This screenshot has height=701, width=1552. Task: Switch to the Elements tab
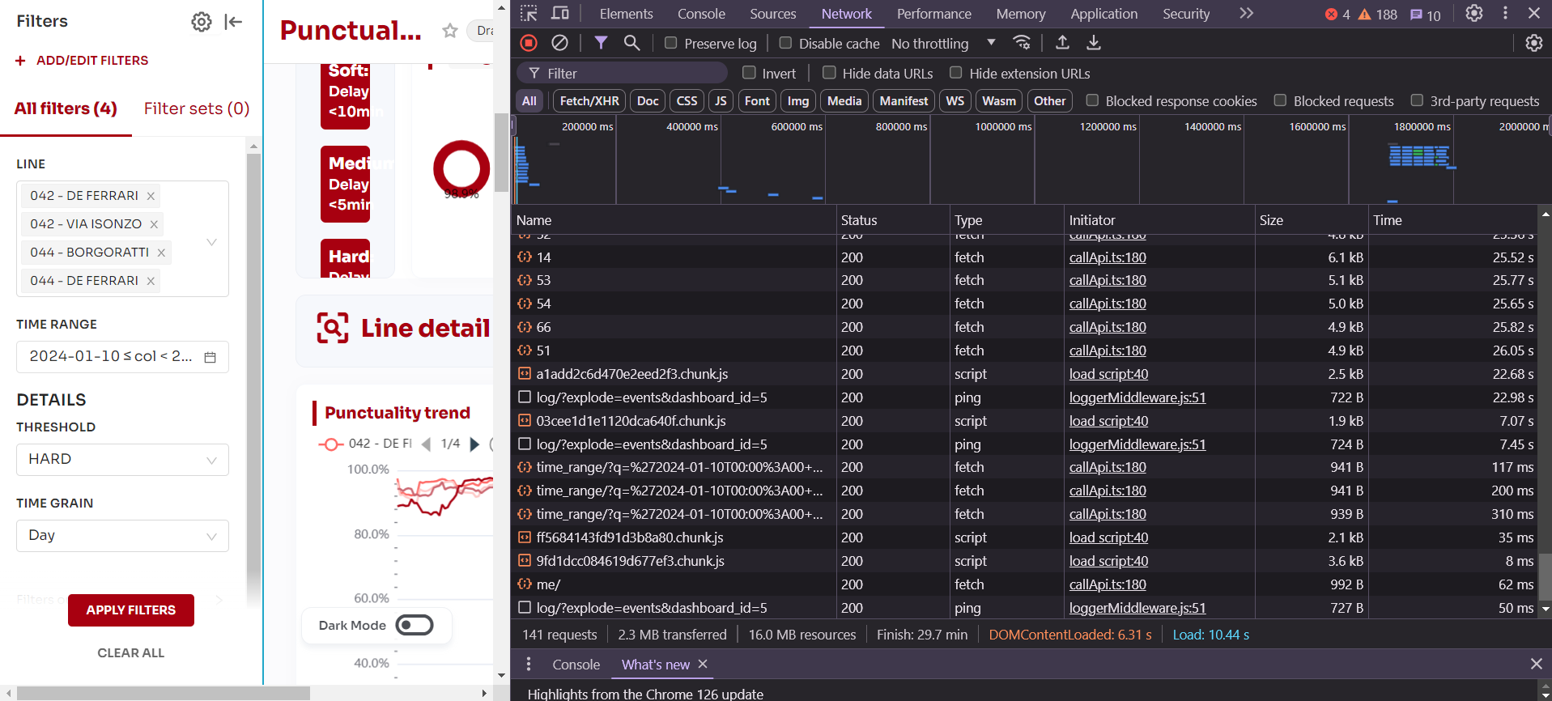(626, 14)
